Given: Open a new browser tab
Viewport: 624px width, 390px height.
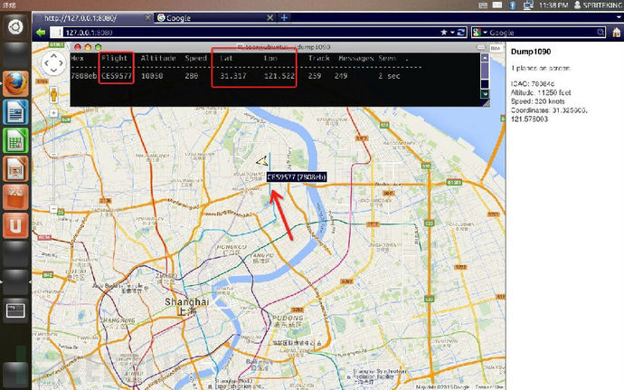Looking at the screenshot, I should pos(284,17).
